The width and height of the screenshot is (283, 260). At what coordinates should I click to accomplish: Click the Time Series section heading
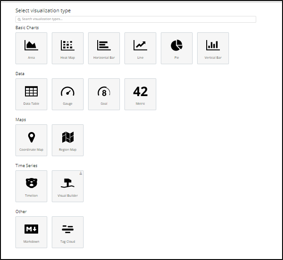(26, 166)
